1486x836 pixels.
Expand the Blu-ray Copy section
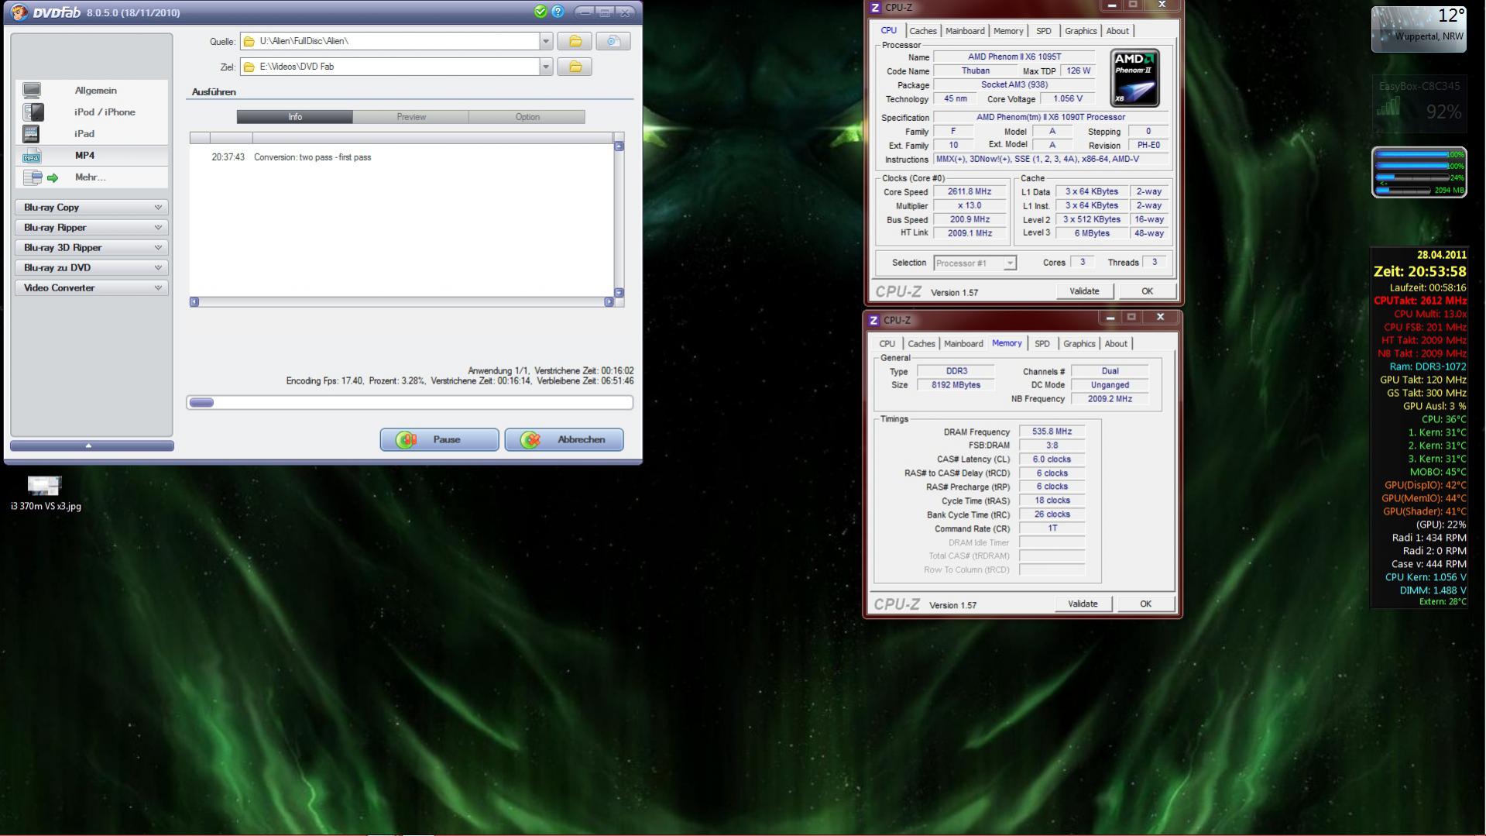pyautogui.click(x=91, y=208)
